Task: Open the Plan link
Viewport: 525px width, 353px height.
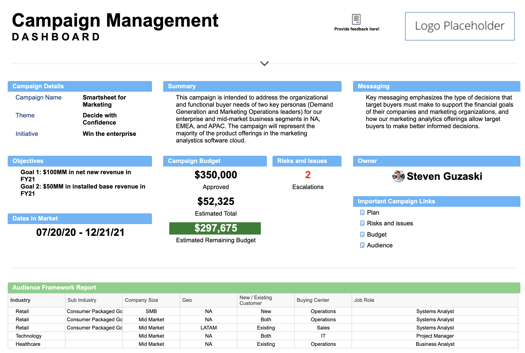Action: click(373, 213)
